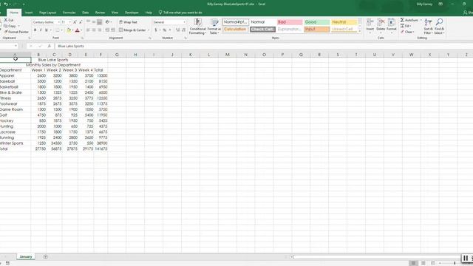Switch to Data tab
Image resolution: width=473 pixels, height=266 pixels.
[x=86, y=13]
